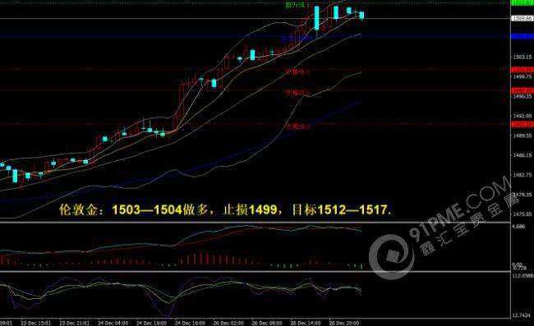Click the 1503.15 price axis label
The width and height of the screenshot is (534, 326).
tap(522, 57)
